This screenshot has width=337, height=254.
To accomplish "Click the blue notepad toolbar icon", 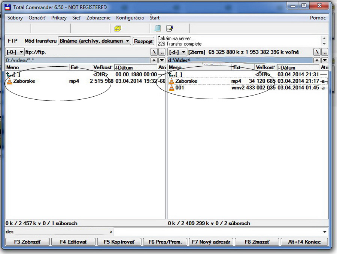I will pyautogui.click(x=158, y=28).
